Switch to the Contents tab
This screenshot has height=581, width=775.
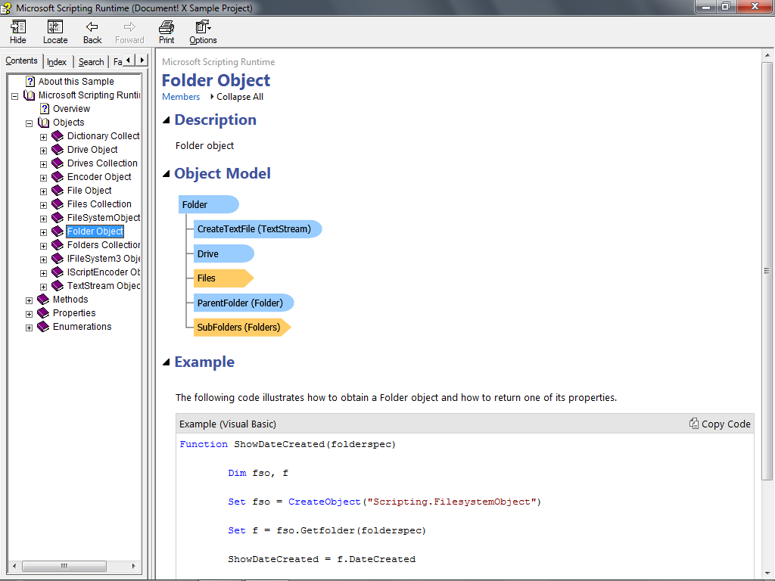click(x=22, y=61)
